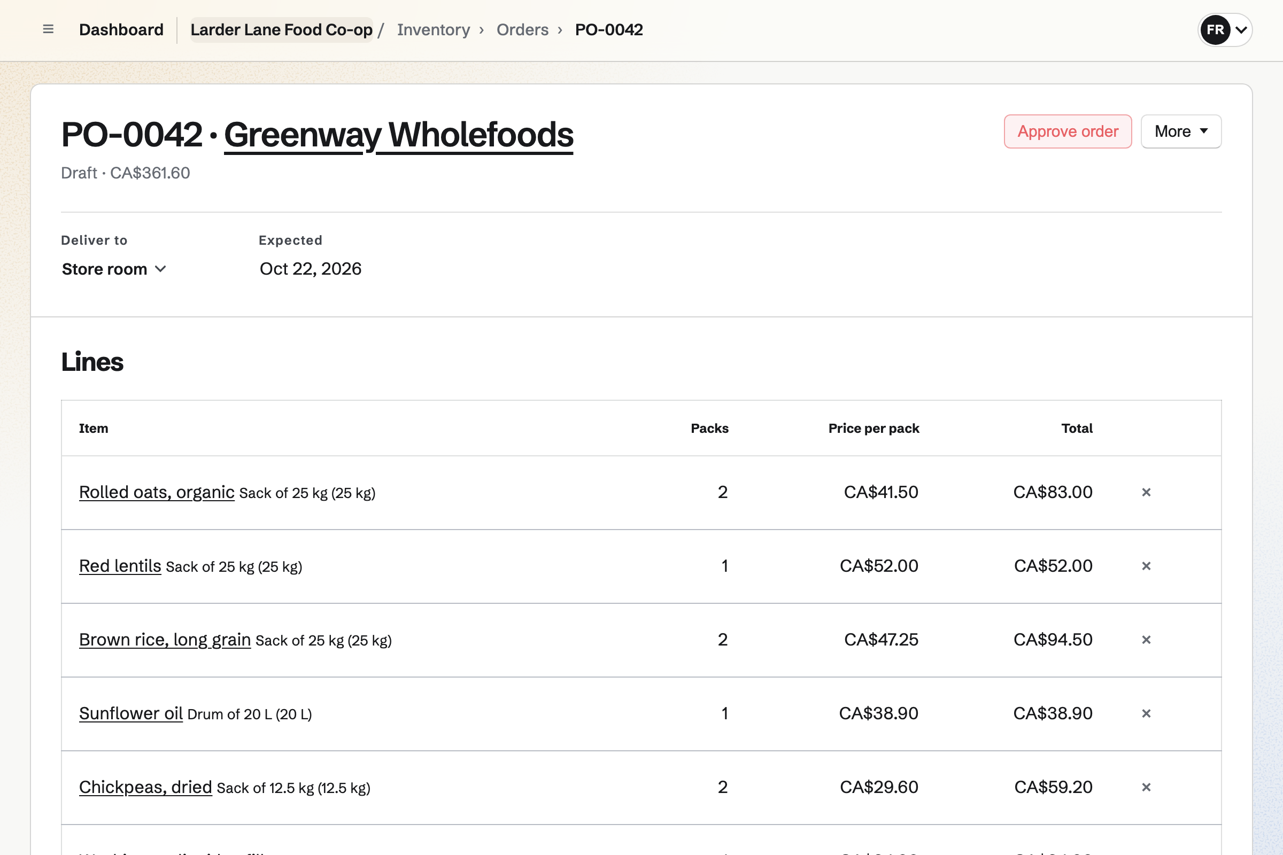Remove the Chickpeas, dried line
Screen dimensions: 1283x855
1146,787
